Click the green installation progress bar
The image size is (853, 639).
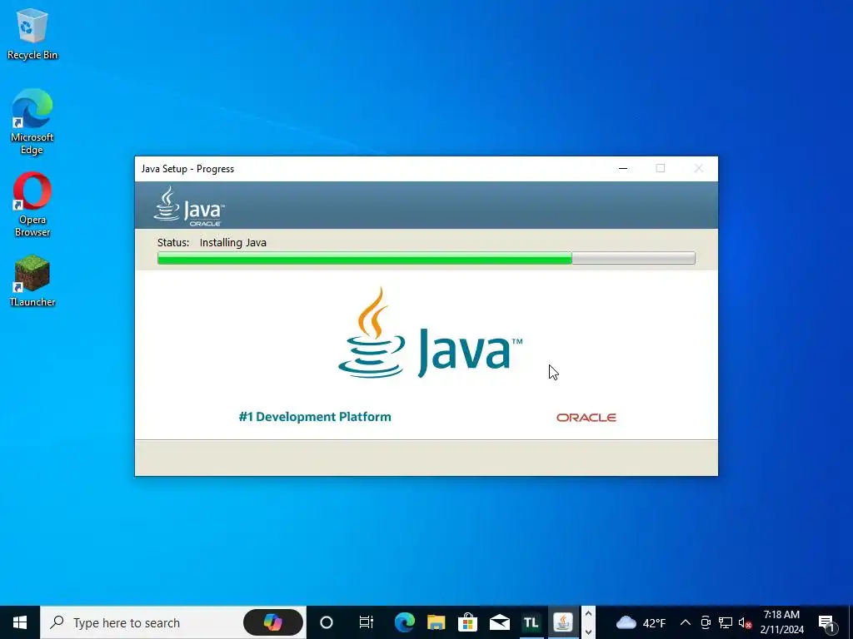point(426,258)
